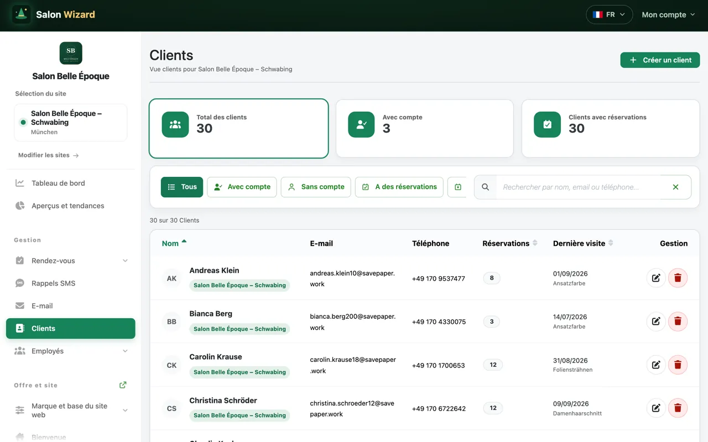The image size is (708, 442).
Task: Click Rappels SMS bubble icon
Action: (20, 283)
